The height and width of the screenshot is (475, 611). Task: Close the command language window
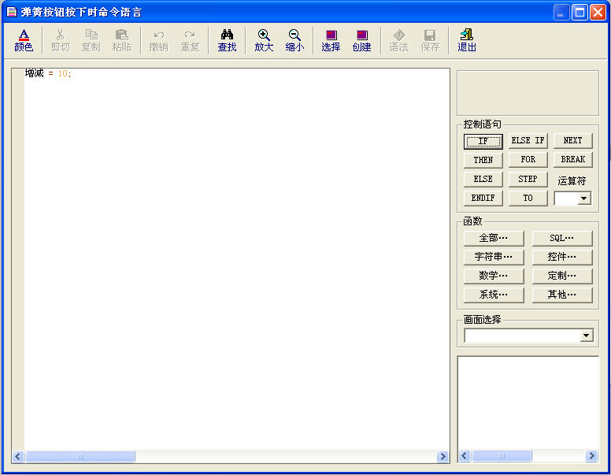pos(598,13)
